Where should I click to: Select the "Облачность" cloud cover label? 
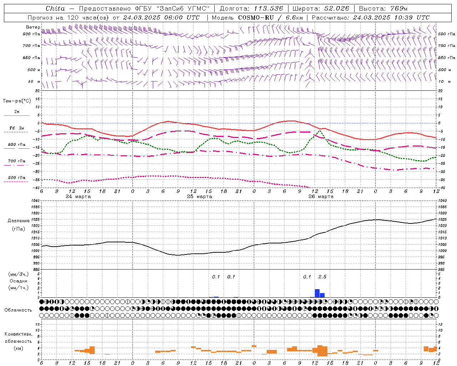[18, 310]
